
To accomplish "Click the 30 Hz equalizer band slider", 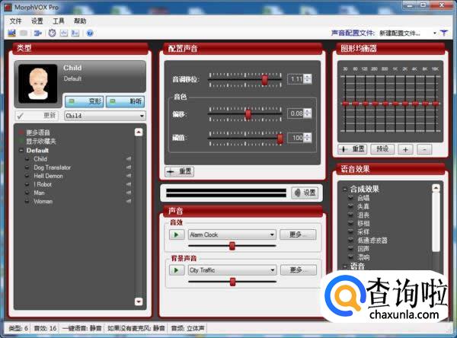I will click(345, 104).
